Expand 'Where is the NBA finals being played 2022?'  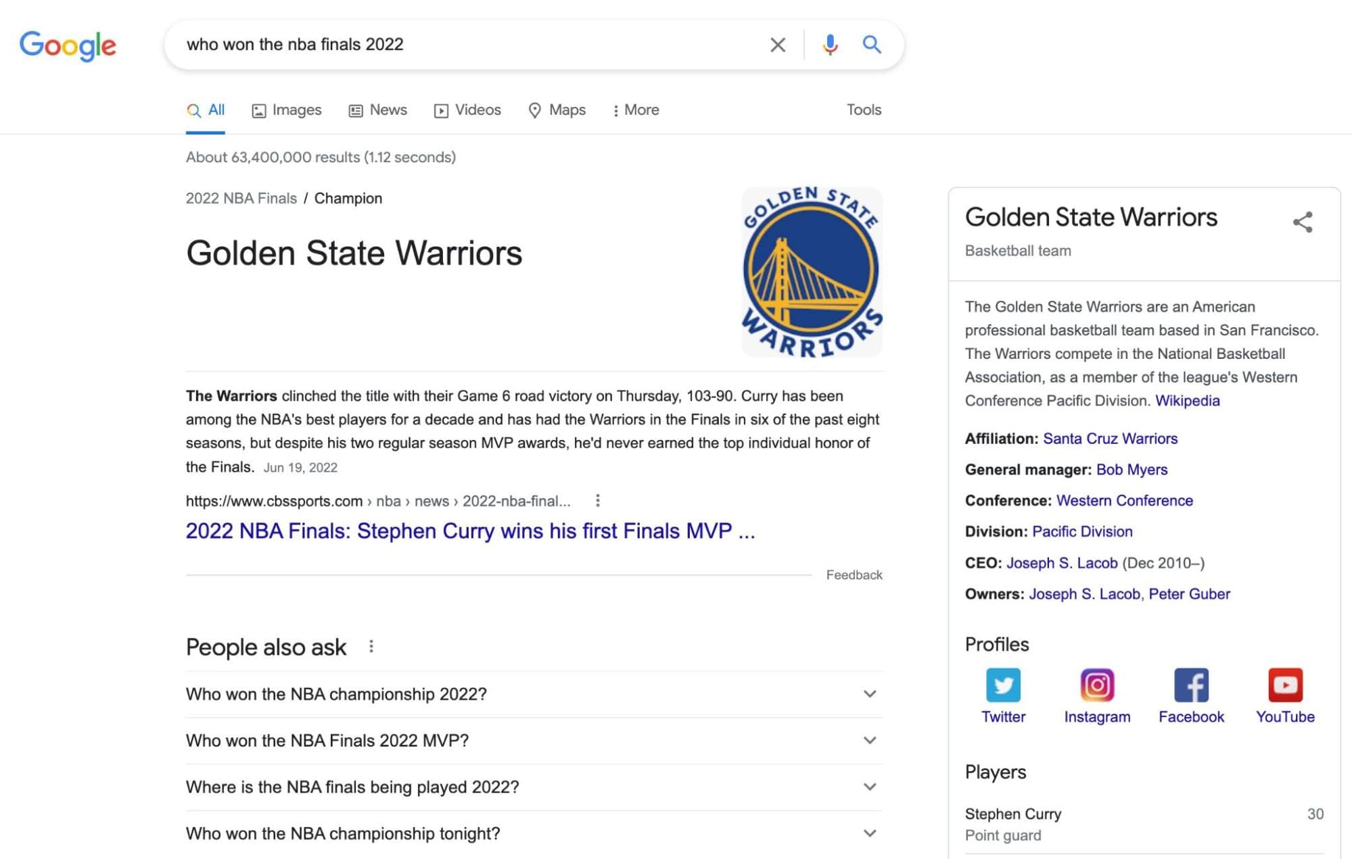(533, 787)
